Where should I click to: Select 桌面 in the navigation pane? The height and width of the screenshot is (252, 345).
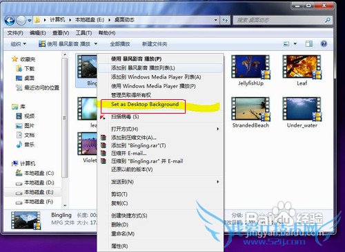click(26, 78)
